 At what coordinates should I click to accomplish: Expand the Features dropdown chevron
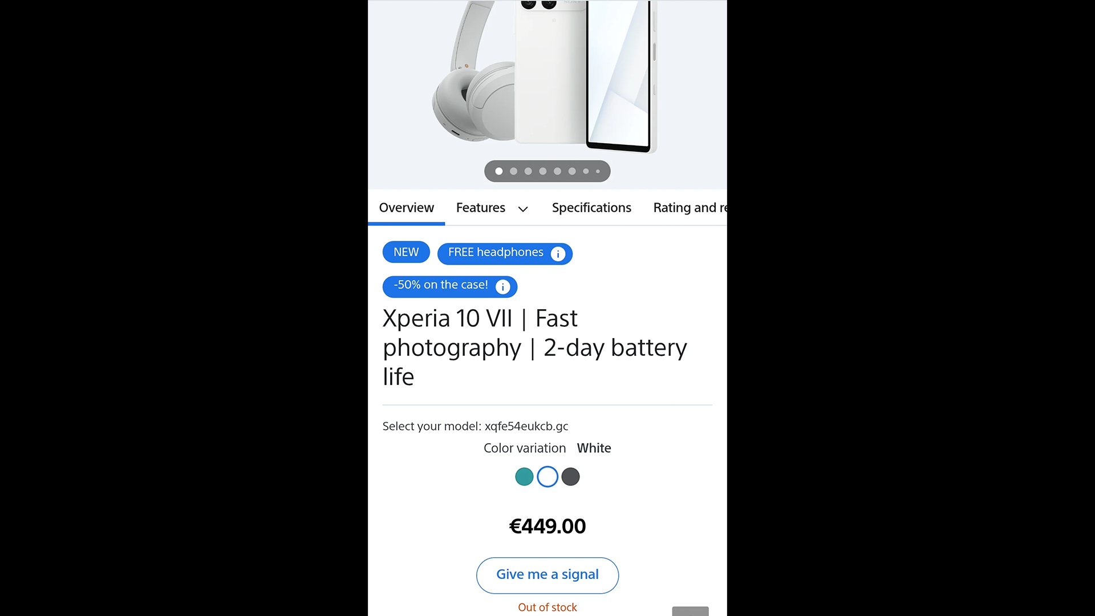(x=523, y=209)
